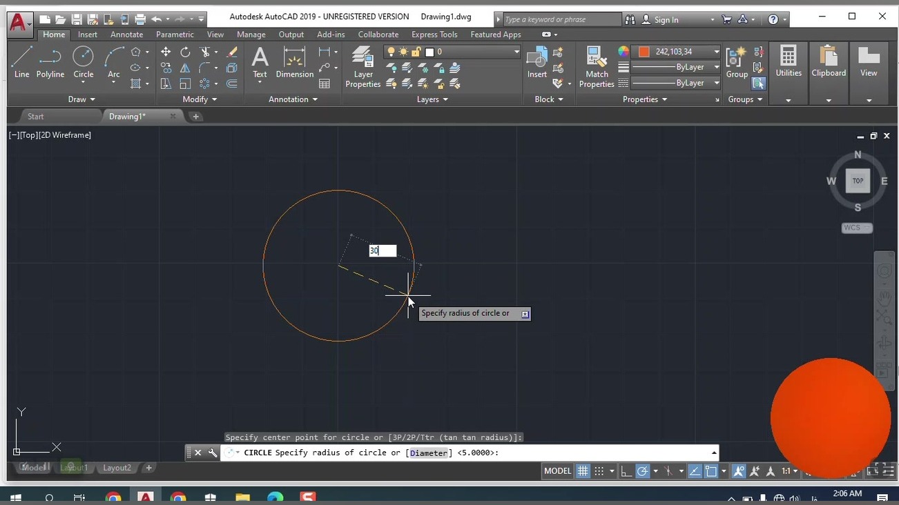This screenshot has width=899, height=505.
Task: Toggle polar tracking in status bar
Action: (642, 471)
